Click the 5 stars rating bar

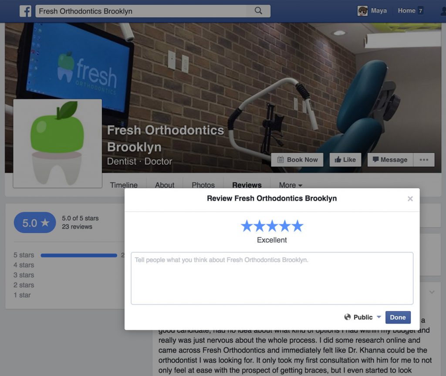pyautogui.click(x=79, y=255)
